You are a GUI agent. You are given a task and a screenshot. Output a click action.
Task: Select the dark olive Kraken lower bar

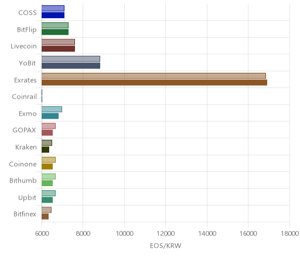point(45,150)
